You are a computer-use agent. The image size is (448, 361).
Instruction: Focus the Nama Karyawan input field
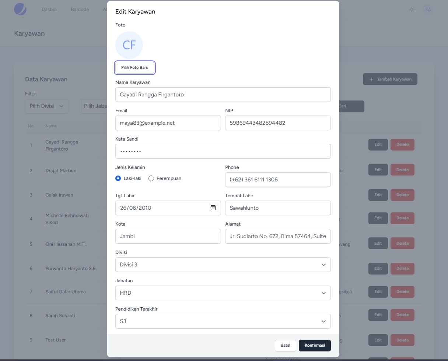coord(223,95)
